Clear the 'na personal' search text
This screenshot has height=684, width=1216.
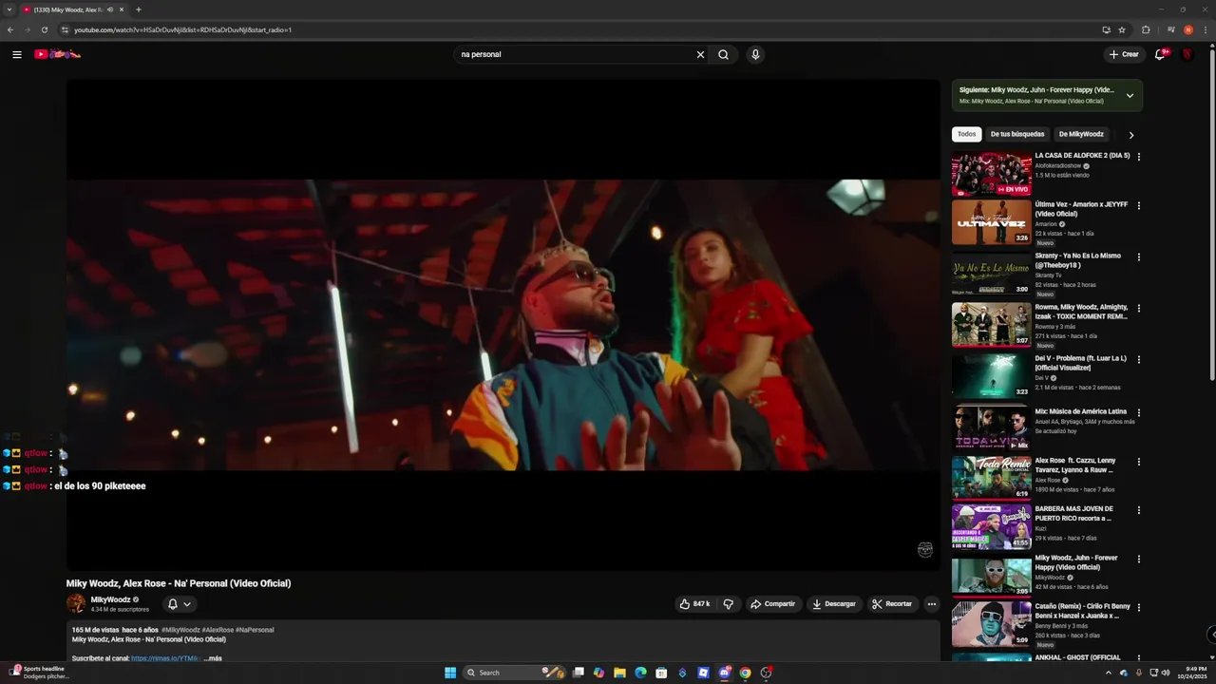pyautogui.click(x=700, y=54)
